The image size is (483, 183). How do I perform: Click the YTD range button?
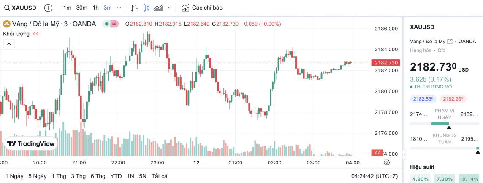(x=116, y=176)
